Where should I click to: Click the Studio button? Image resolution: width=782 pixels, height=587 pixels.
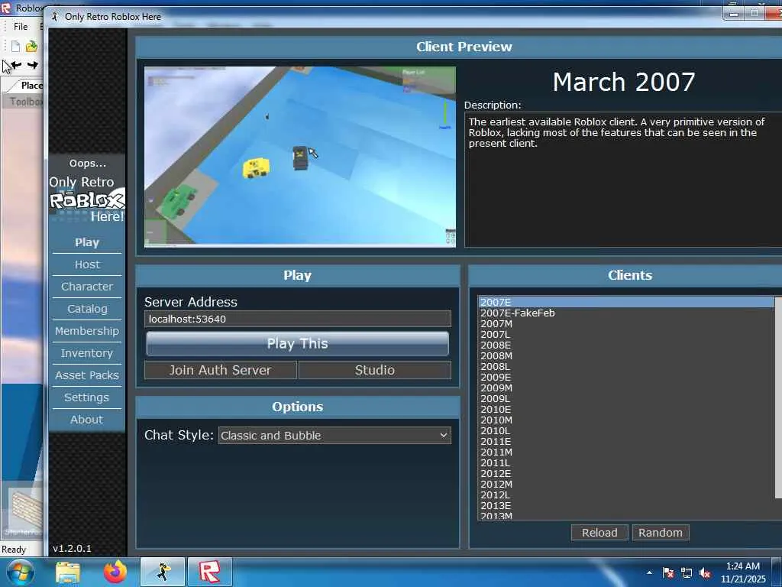[374, 370]
